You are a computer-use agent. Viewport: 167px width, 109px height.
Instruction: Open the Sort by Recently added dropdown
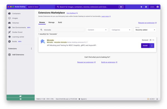tap(145, 30)
